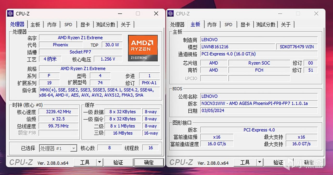Click the socket value Socket FP7
Viewport: 333px width, 175px height.
80,52
